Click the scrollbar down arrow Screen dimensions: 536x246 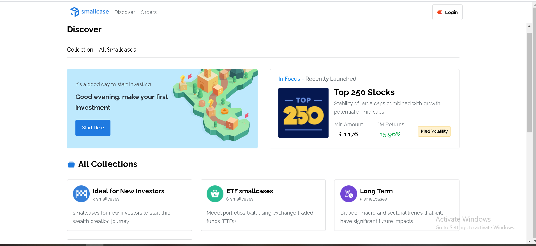click(x=529, y=242)
